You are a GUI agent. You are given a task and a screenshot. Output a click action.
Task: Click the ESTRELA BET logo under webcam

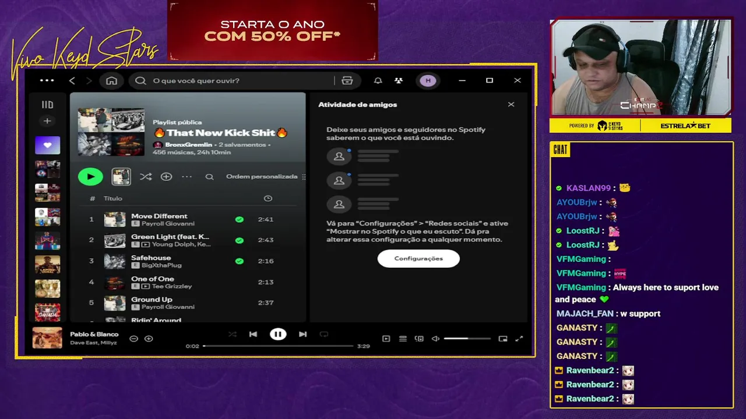[685, 126]
